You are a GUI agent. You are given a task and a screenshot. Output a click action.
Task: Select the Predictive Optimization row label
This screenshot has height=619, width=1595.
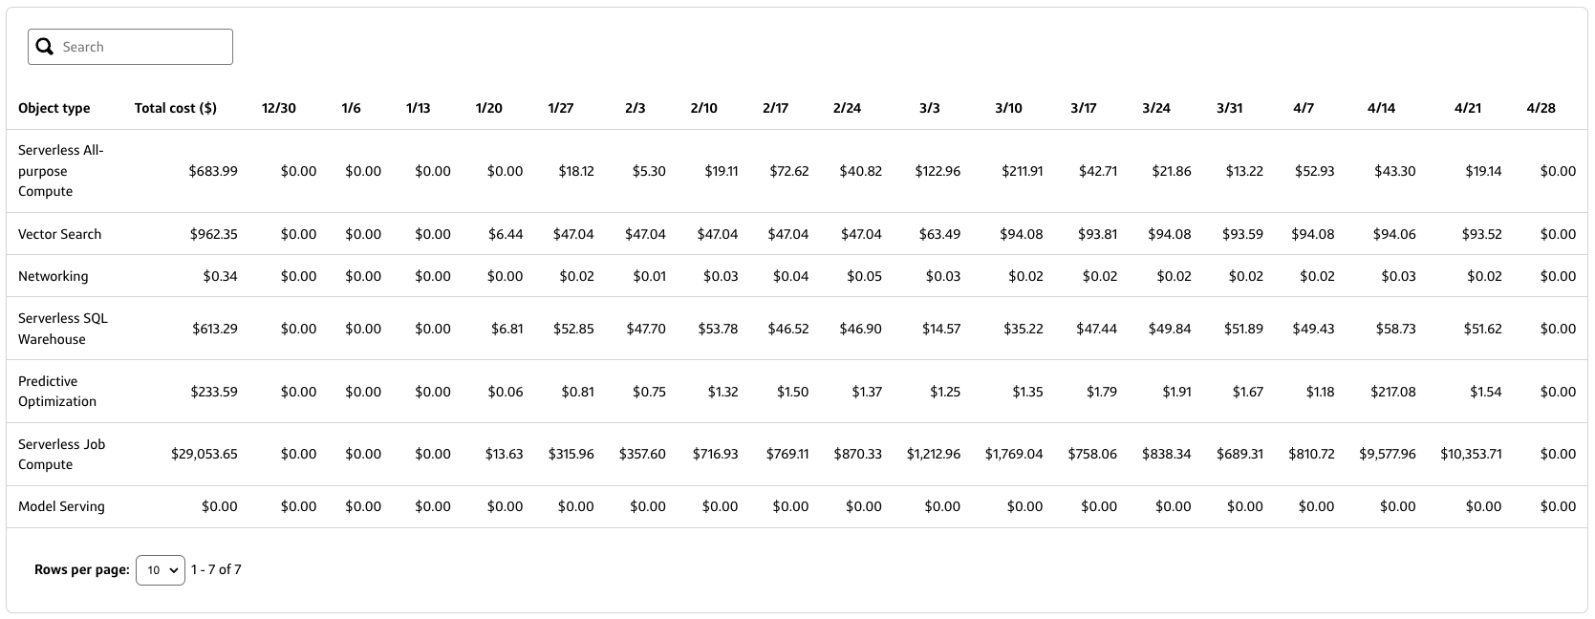[57, 392]
